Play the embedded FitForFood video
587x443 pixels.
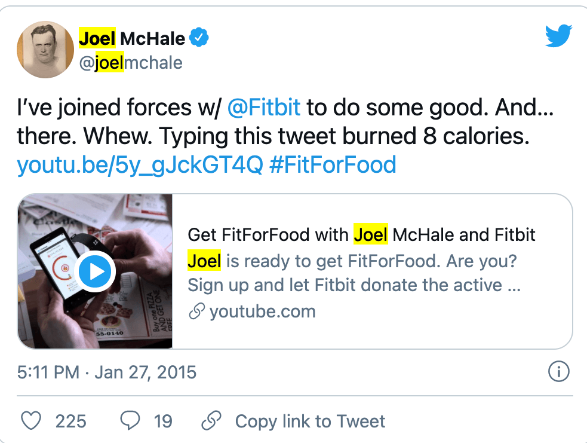click(x=96, y=271)
